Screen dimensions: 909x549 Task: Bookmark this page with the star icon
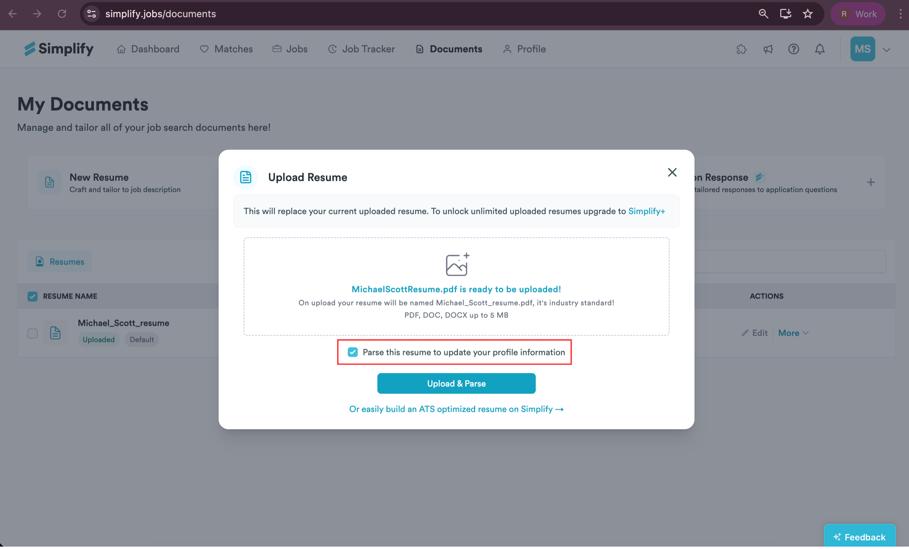[807, 14]
